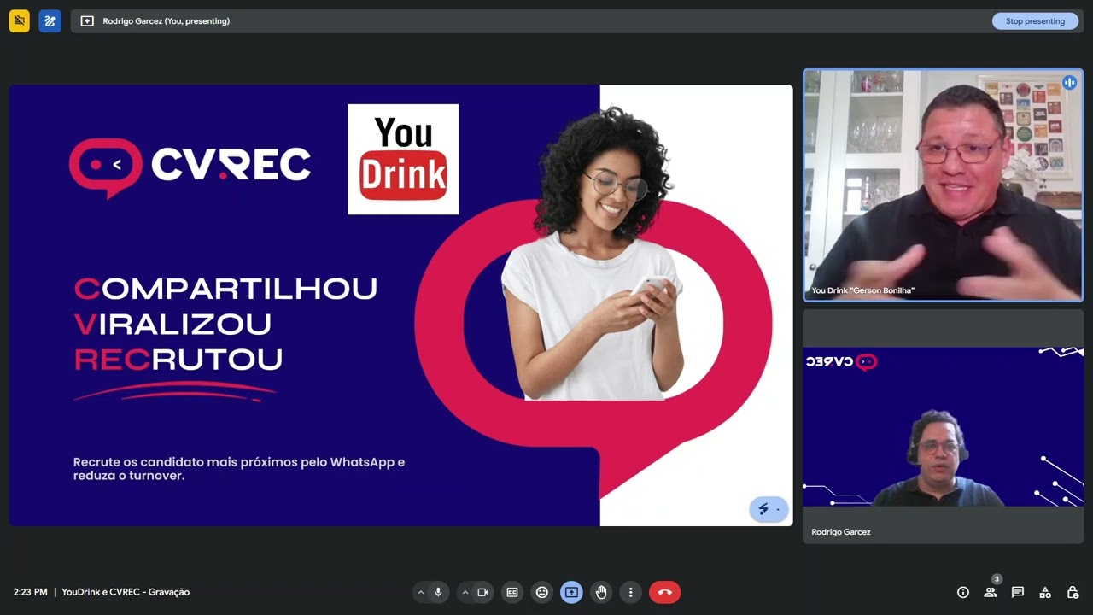The width and height of the screenshot is (1093, 615).
Task: Raise your hand
Action: pyautogui.click(x=601, y=592)
